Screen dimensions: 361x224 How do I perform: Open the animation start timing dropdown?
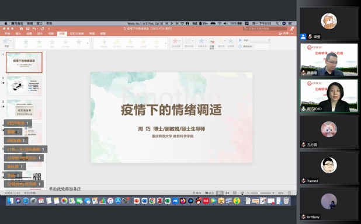260,40
